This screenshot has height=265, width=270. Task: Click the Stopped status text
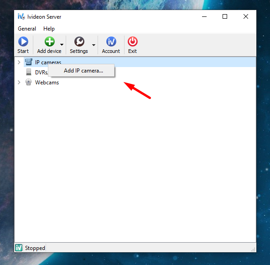pyautogui.click(x=35, y=248)
